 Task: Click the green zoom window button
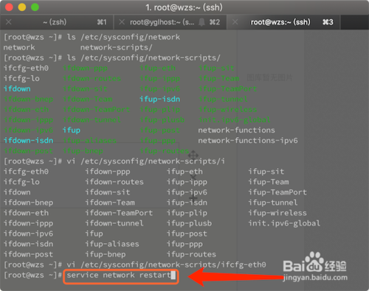click(x=35, y=7)
